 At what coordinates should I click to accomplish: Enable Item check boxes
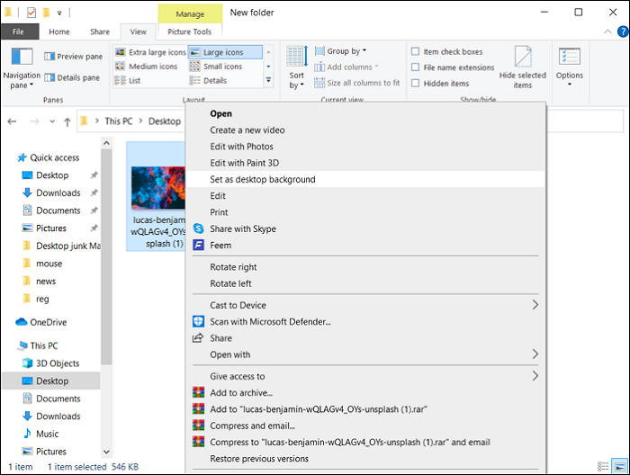coord(416,51)
